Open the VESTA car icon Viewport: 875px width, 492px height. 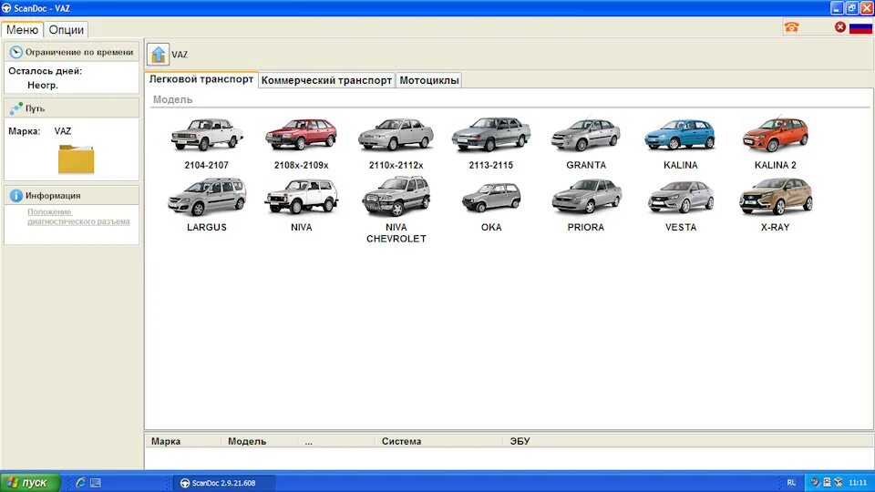point(680,197)
